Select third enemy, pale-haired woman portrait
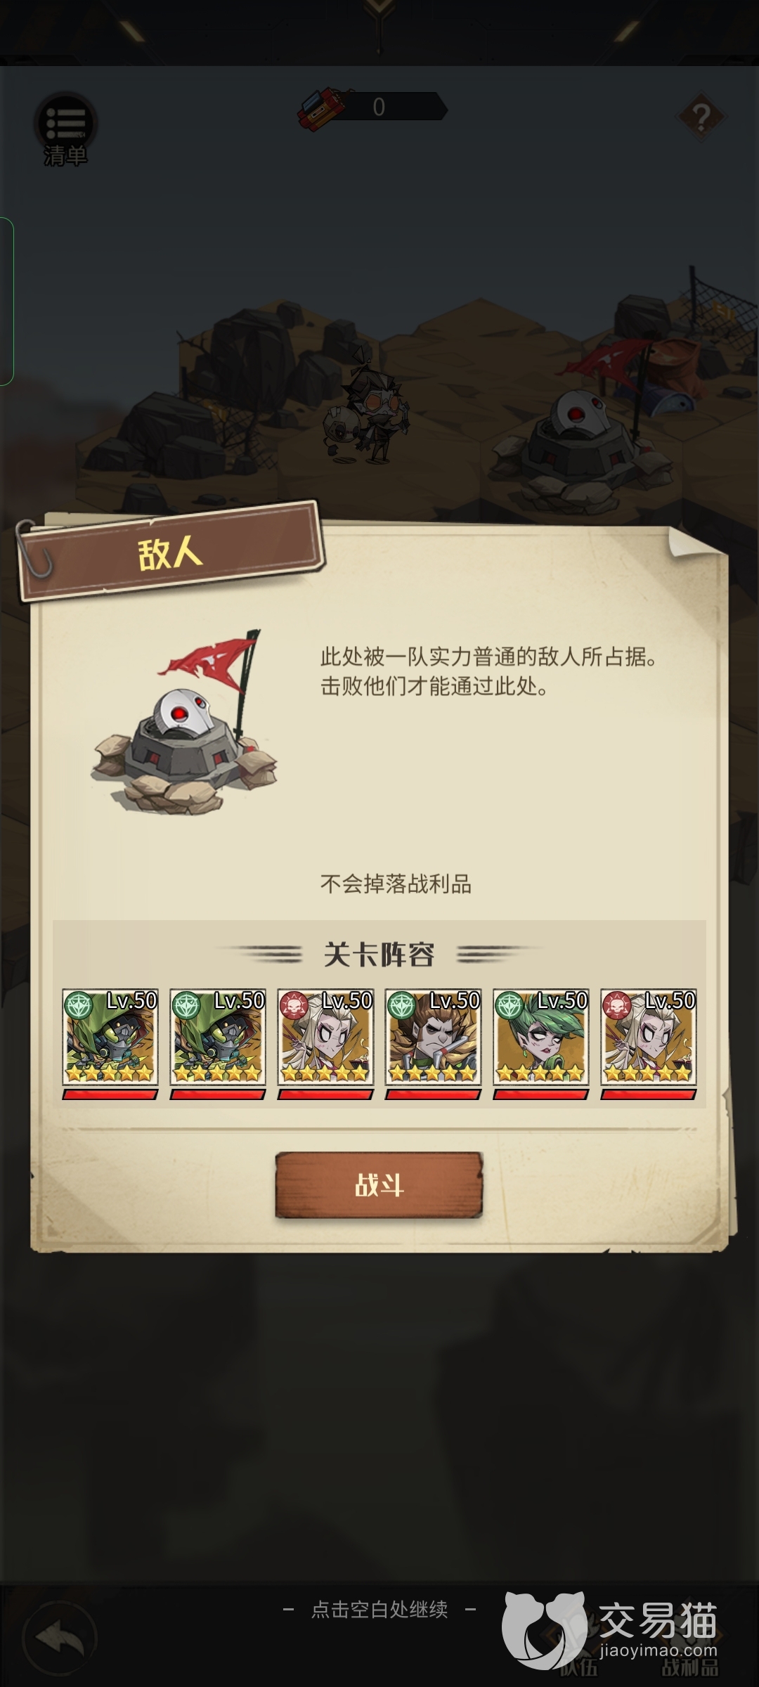The width and height of the screenshot is (759, 1687). pyautogui.click(x=325, y=1038)
